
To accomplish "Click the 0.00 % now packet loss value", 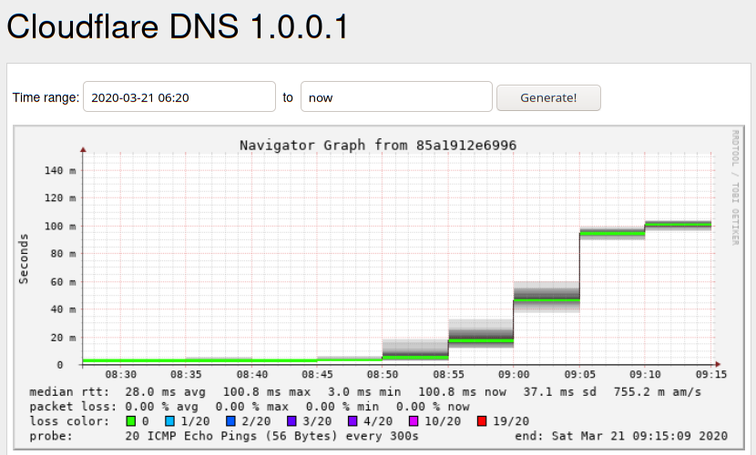I will click(x=433, y=407).
